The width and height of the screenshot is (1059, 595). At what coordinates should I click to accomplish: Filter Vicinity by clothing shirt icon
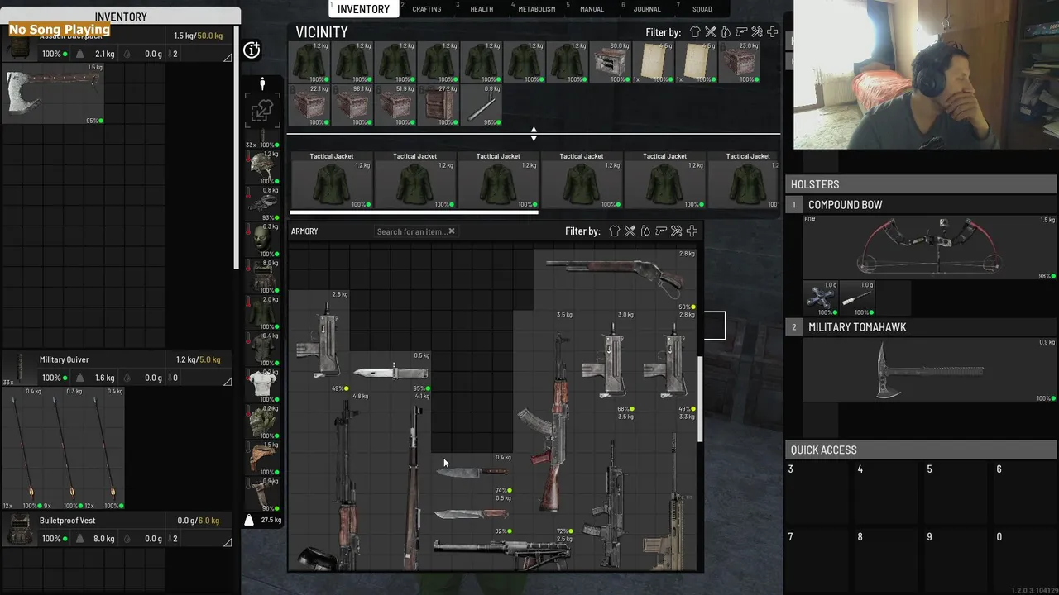coord(695,32)
